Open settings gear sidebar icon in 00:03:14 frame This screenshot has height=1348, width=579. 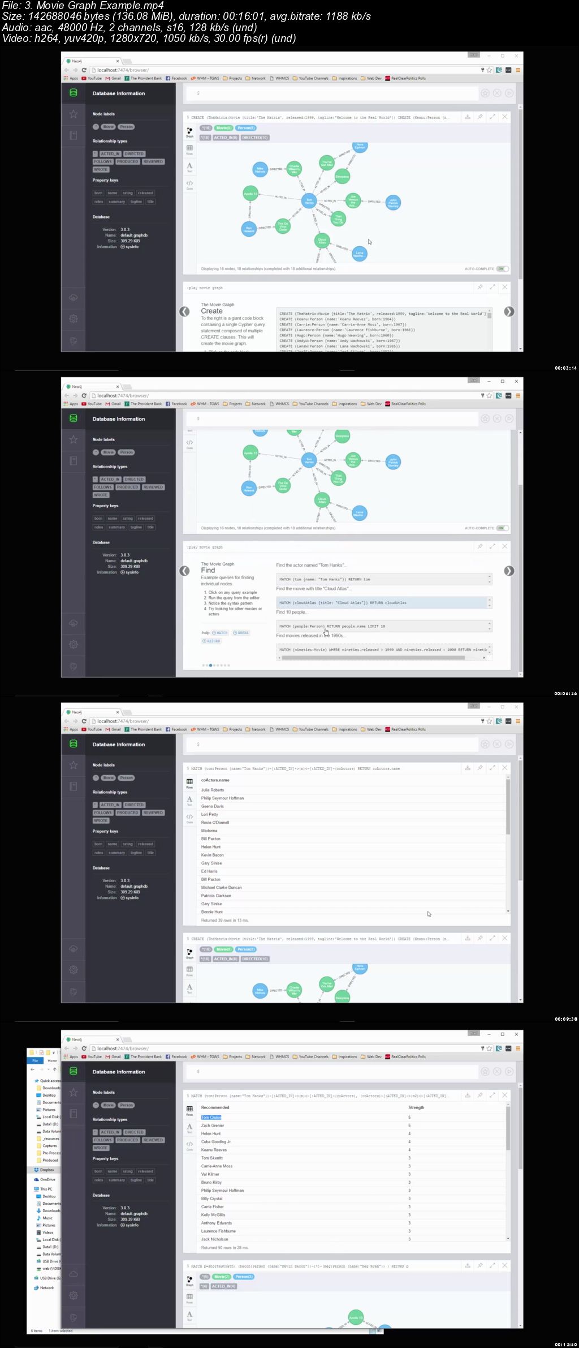73,319
